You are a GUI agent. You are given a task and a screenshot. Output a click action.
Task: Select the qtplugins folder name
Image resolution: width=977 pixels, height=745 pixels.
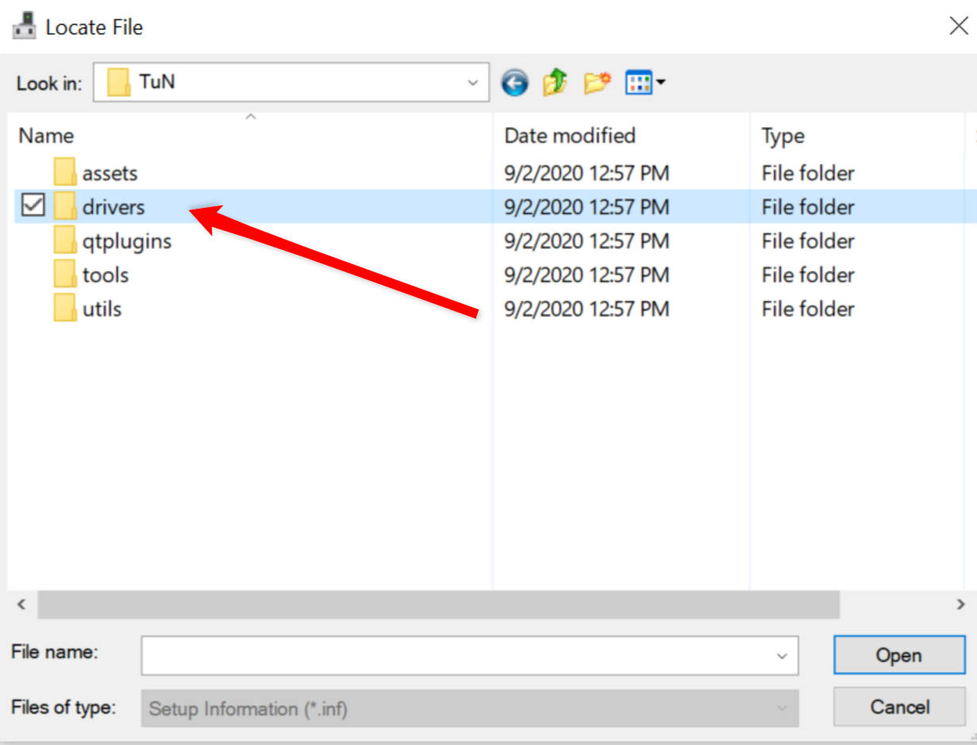pos(127,241)
